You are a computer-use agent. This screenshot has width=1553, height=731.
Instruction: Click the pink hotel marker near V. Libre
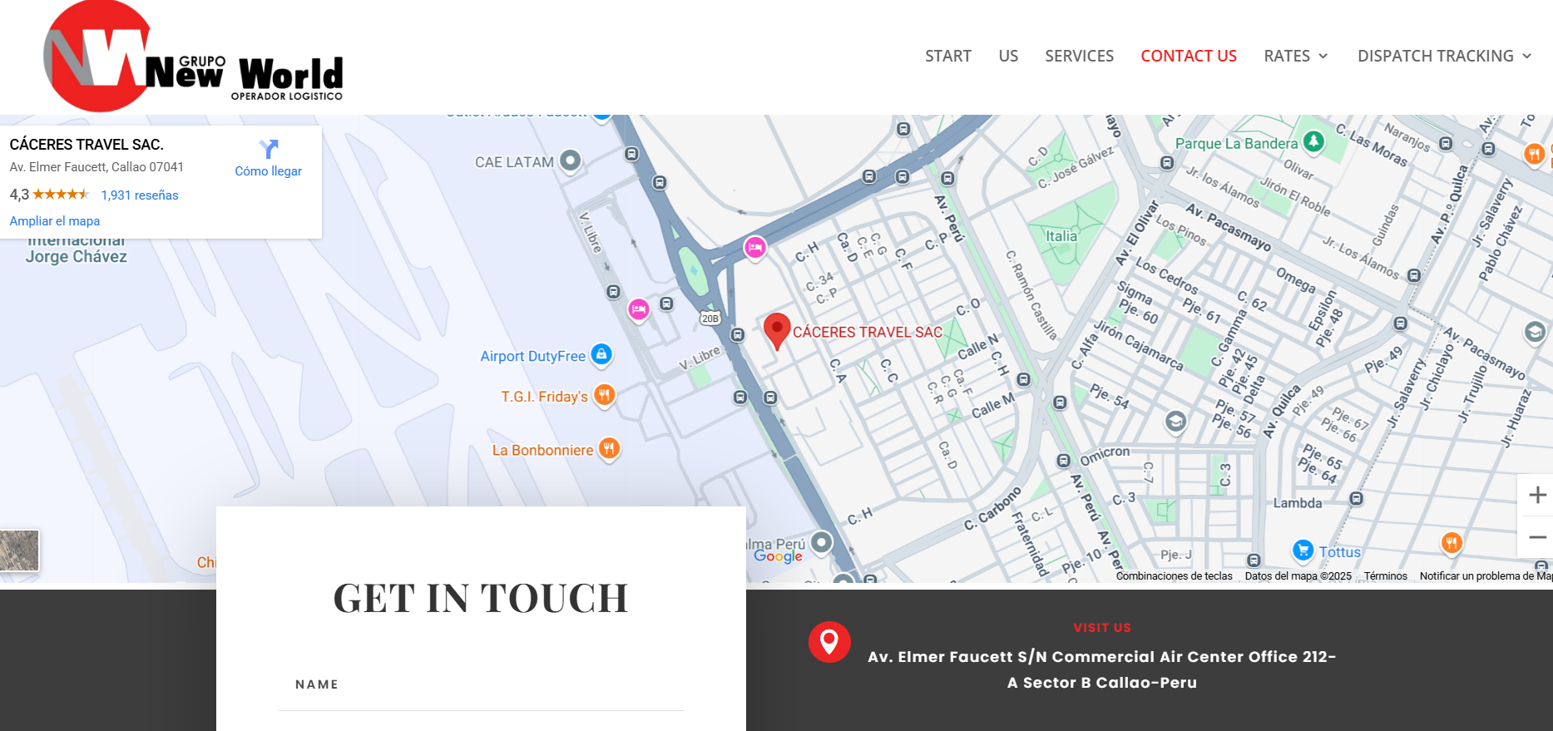(639, 309)
